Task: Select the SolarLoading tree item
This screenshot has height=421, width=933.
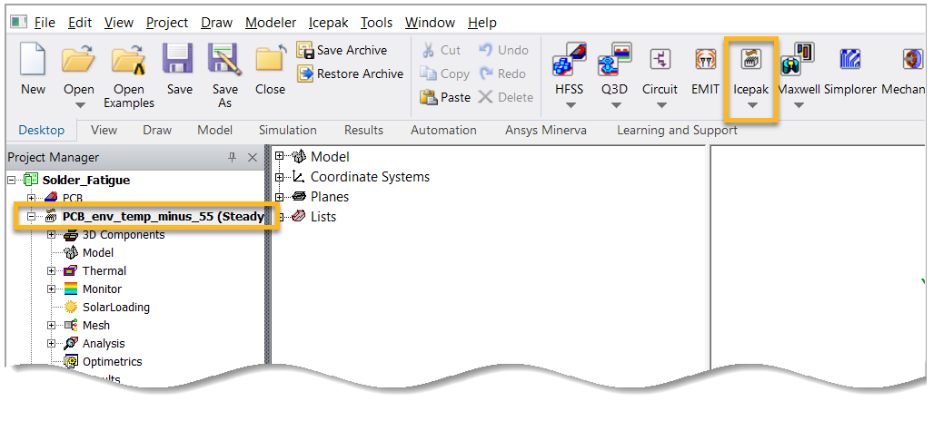Action: [107, 308]
